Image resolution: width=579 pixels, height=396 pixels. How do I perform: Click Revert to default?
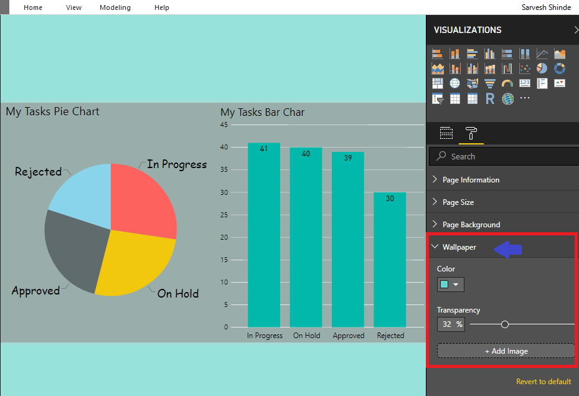543,382
